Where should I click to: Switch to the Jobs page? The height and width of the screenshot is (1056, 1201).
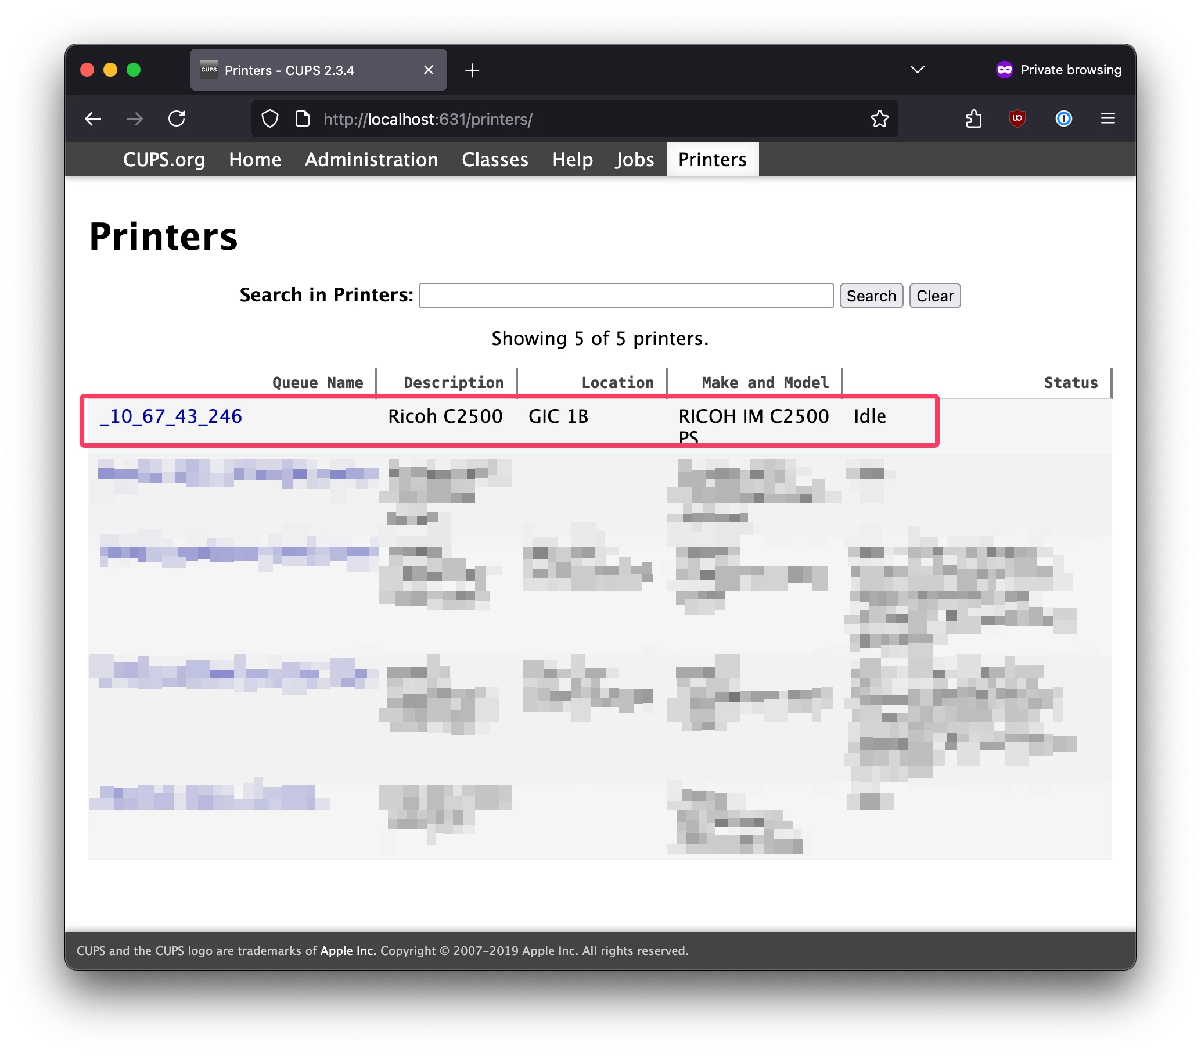click(635, 160)
